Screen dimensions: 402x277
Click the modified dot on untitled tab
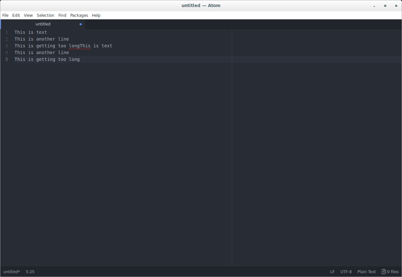click(81, 24)
